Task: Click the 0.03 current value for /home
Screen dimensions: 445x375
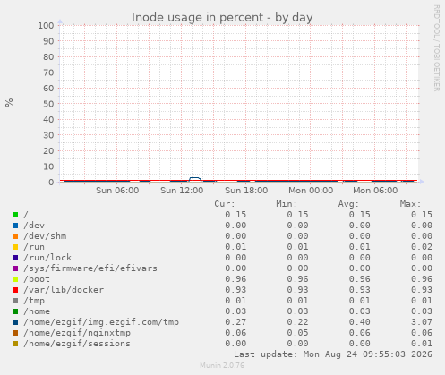Action: pyautogui.click(x=235, y=311)
